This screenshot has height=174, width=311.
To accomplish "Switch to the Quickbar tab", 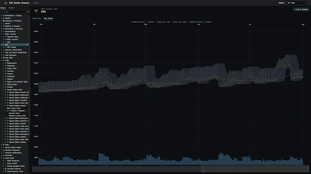I will tap(11, 8).
